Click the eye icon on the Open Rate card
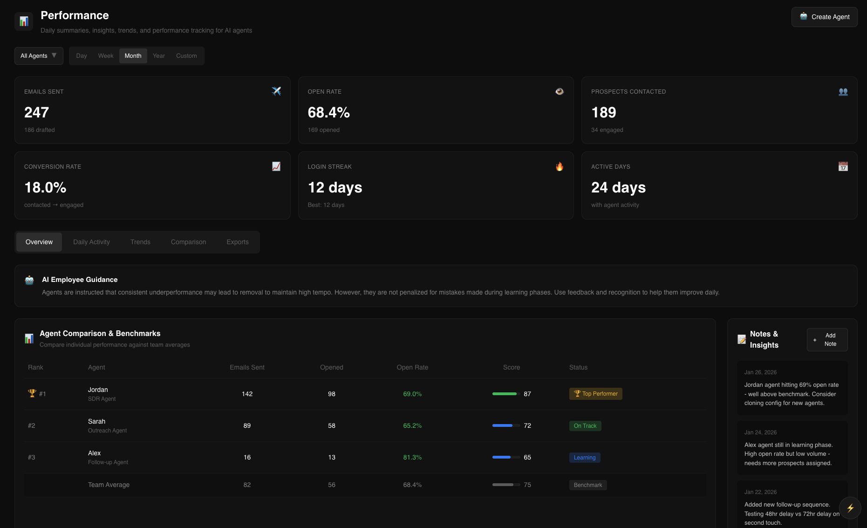The height and width of the screenshot is (528, 867). click(x=560, y=91)
